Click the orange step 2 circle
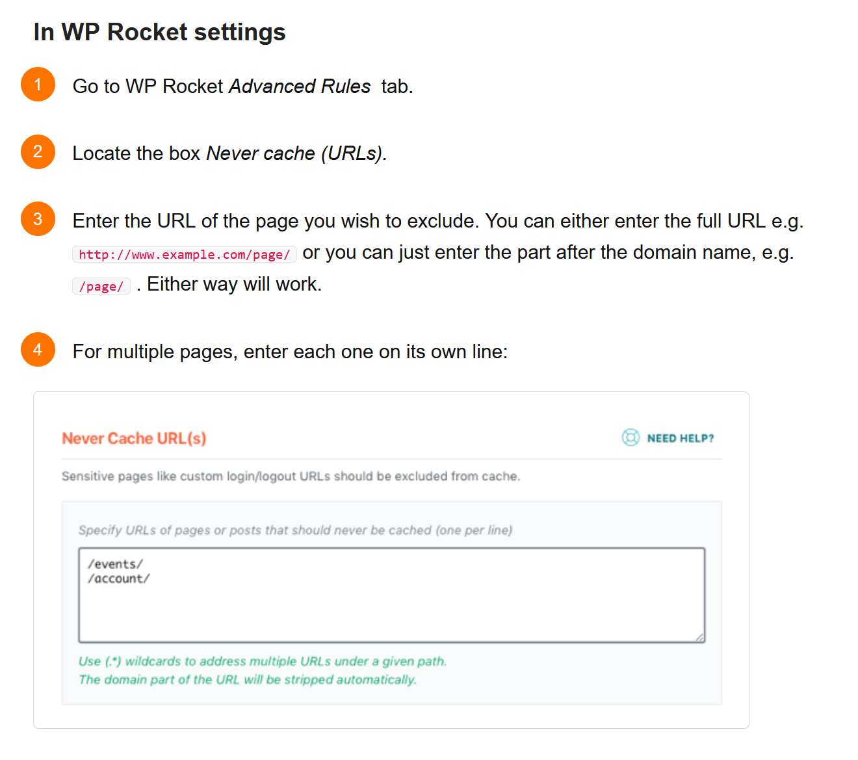This screenshot has height=760, width=858. [38, 151]
